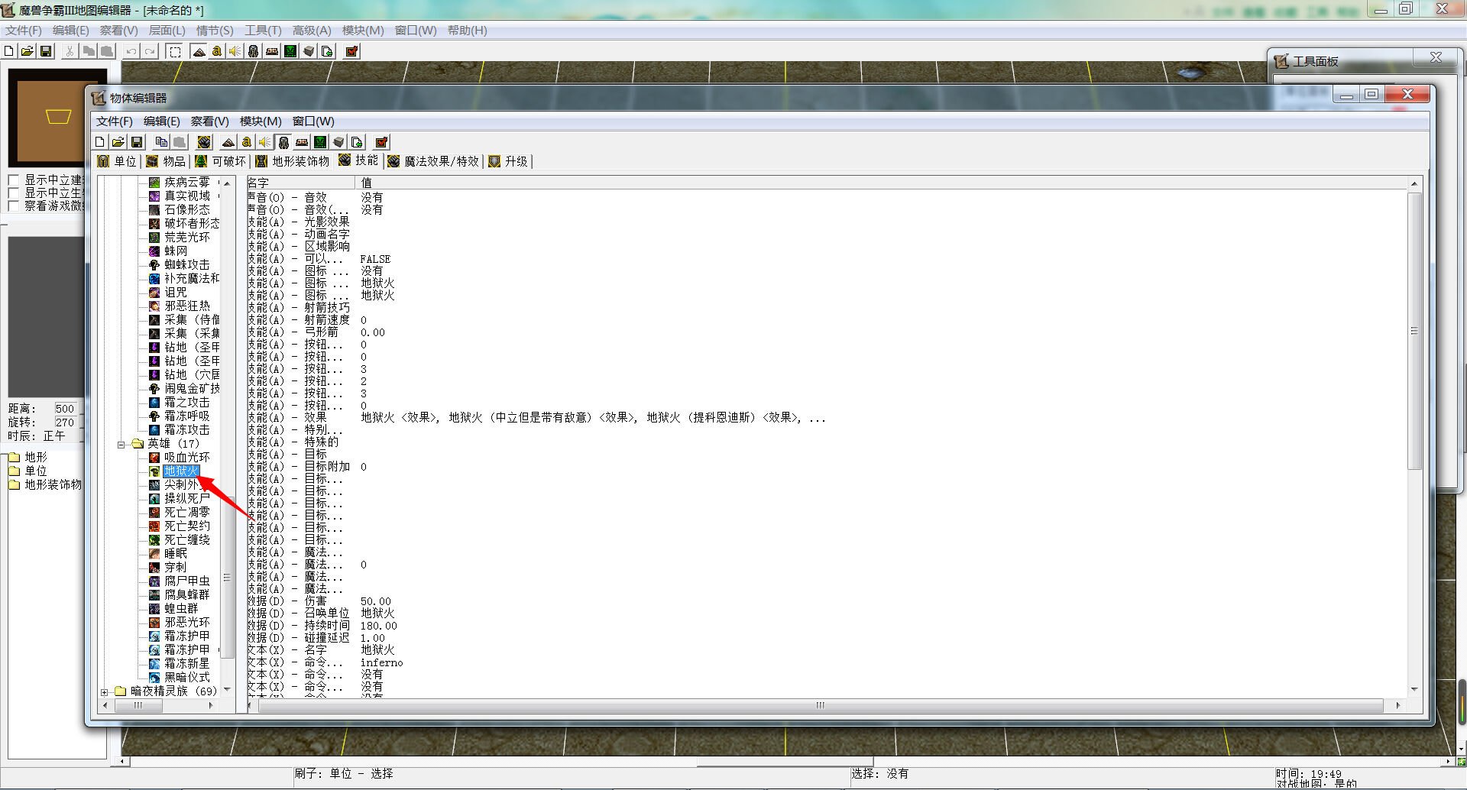The height and width of the screenshot is (790, 1467).
Task: Switch to the 物品 tab
Action: click(166, 161)
